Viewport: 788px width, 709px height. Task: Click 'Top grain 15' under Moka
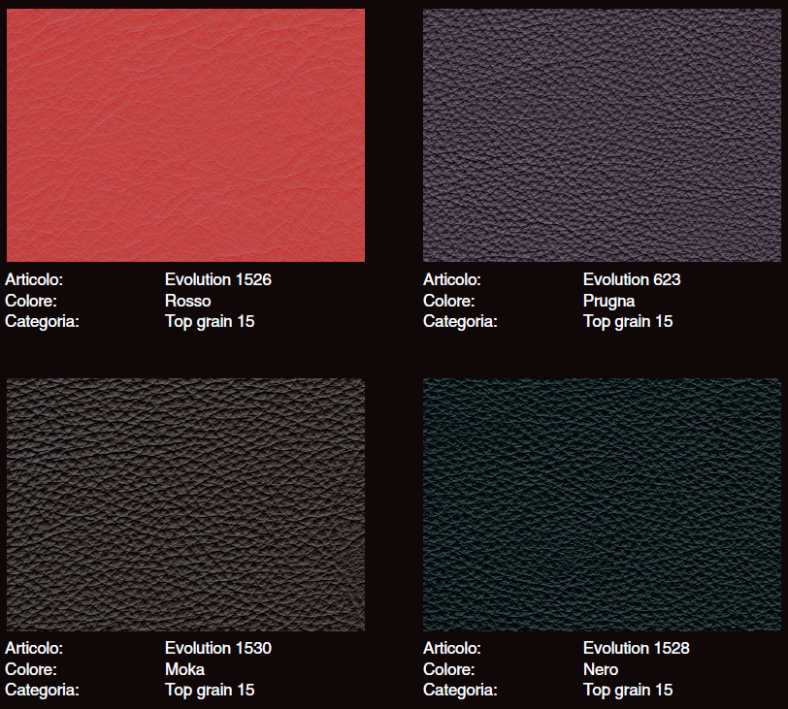click(x=210, y=691)
